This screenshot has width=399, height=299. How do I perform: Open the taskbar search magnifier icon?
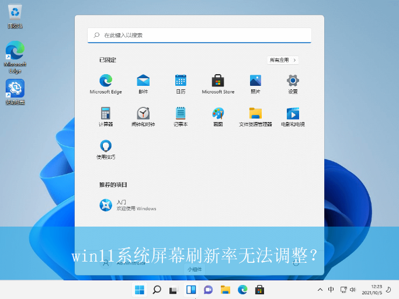point(157,290)
